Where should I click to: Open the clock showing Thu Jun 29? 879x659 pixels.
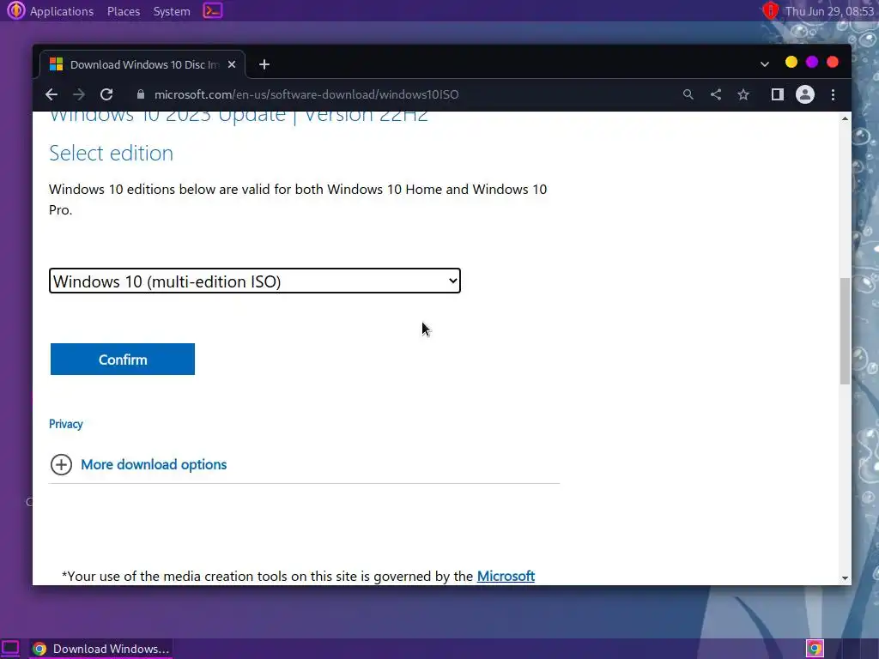click(830, 11)
